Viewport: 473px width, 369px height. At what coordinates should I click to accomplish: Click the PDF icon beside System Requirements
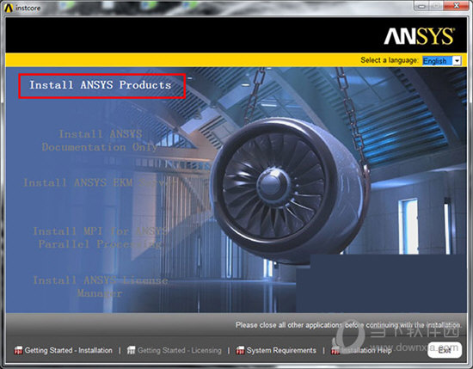240,350
